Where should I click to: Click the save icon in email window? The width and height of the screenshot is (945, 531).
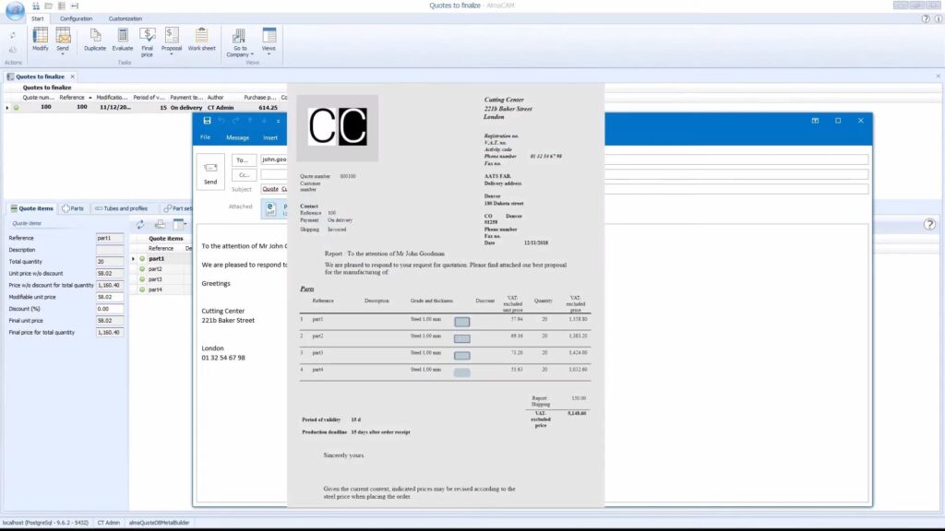coord(207,121)
